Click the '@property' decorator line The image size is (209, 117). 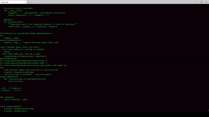point(8,20)
